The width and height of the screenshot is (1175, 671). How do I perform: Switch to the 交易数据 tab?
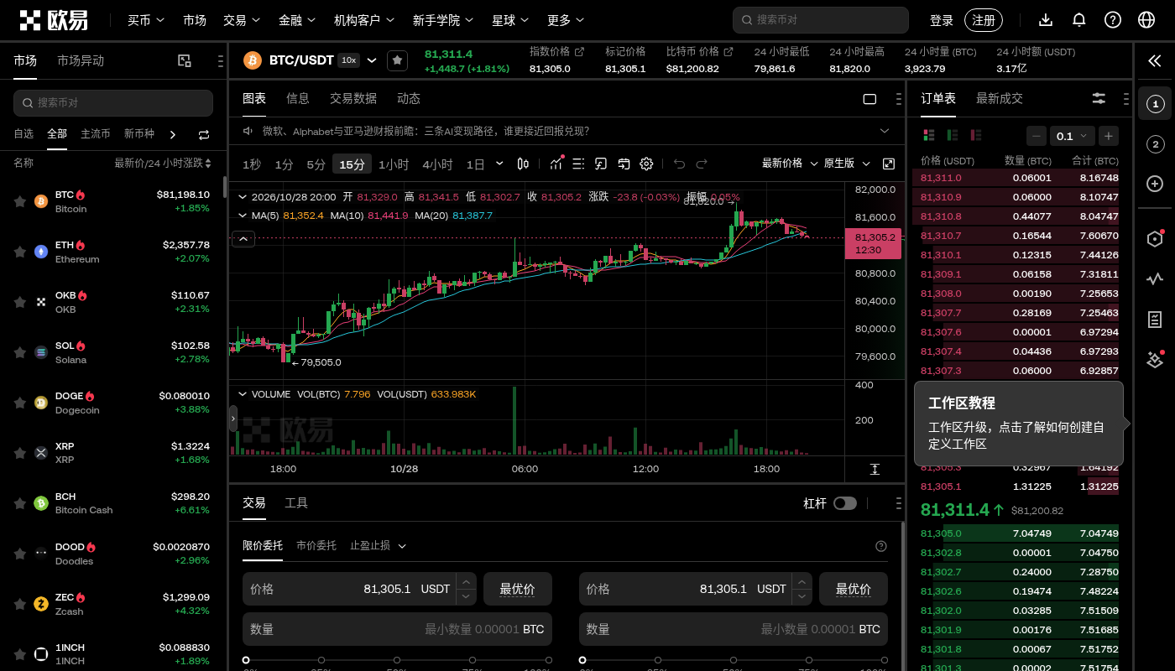[353, 98]
